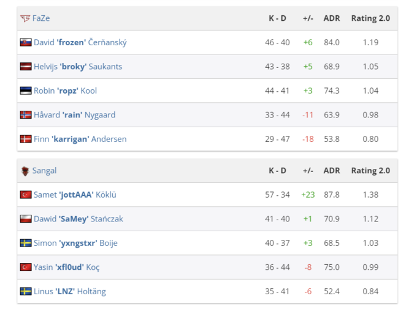Click the Swedish flag beside yxngstxr
This screenshot has height=312, width=417.
click(26, 243)
